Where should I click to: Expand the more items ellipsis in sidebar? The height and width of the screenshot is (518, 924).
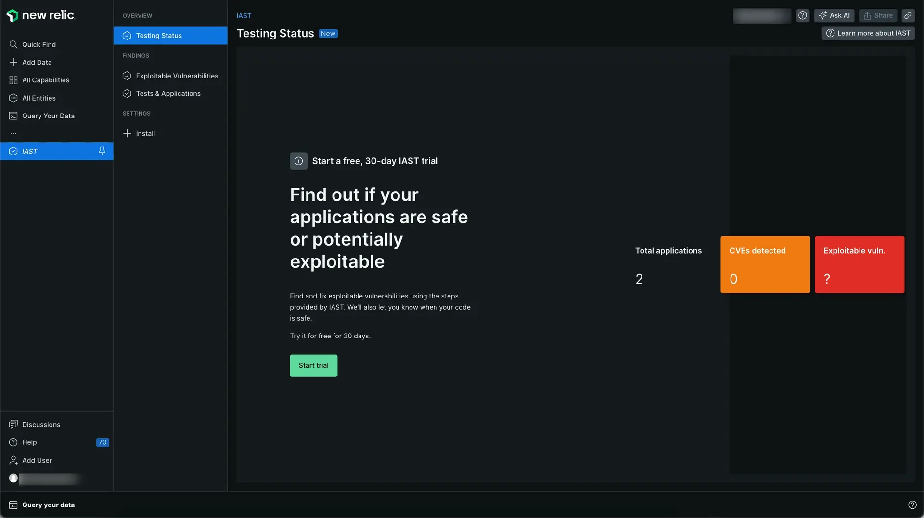pos(13,133)
